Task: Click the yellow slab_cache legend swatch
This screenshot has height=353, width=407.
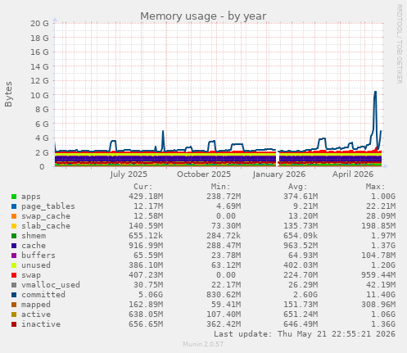Action: [x=14, y=226]
